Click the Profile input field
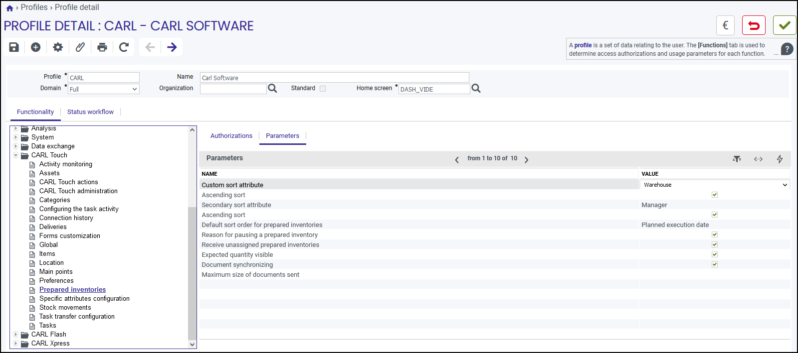 point(104,78)
